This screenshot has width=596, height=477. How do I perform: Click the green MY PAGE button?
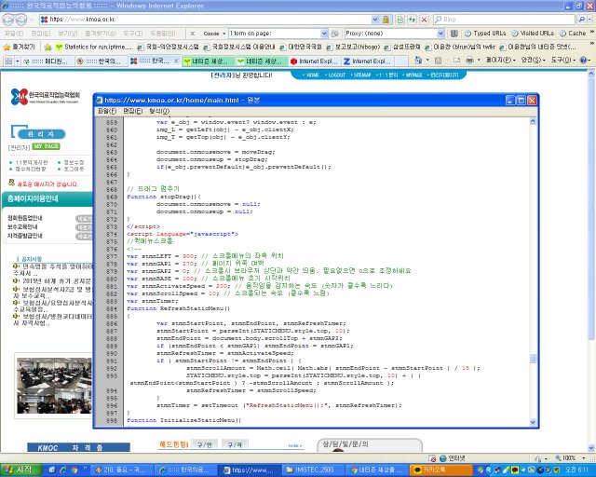pos(46,146)
